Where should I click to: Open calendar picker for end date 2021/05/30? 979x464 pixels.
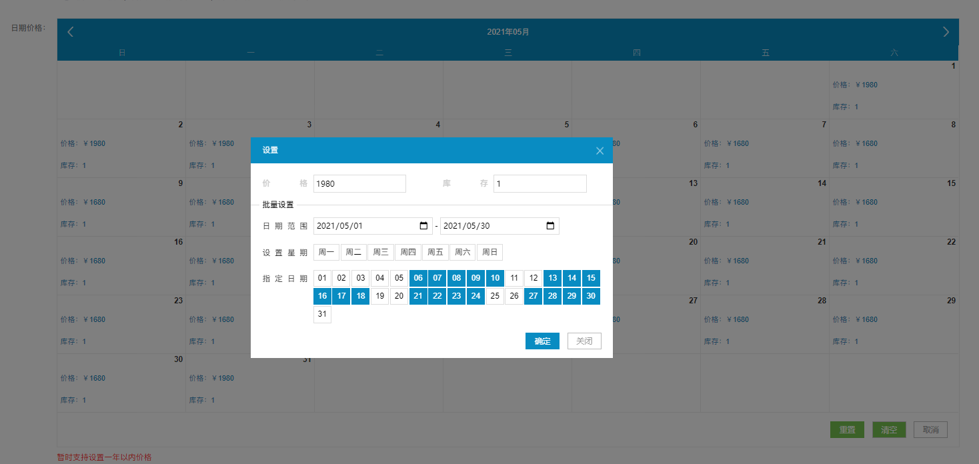coord(550,226)
